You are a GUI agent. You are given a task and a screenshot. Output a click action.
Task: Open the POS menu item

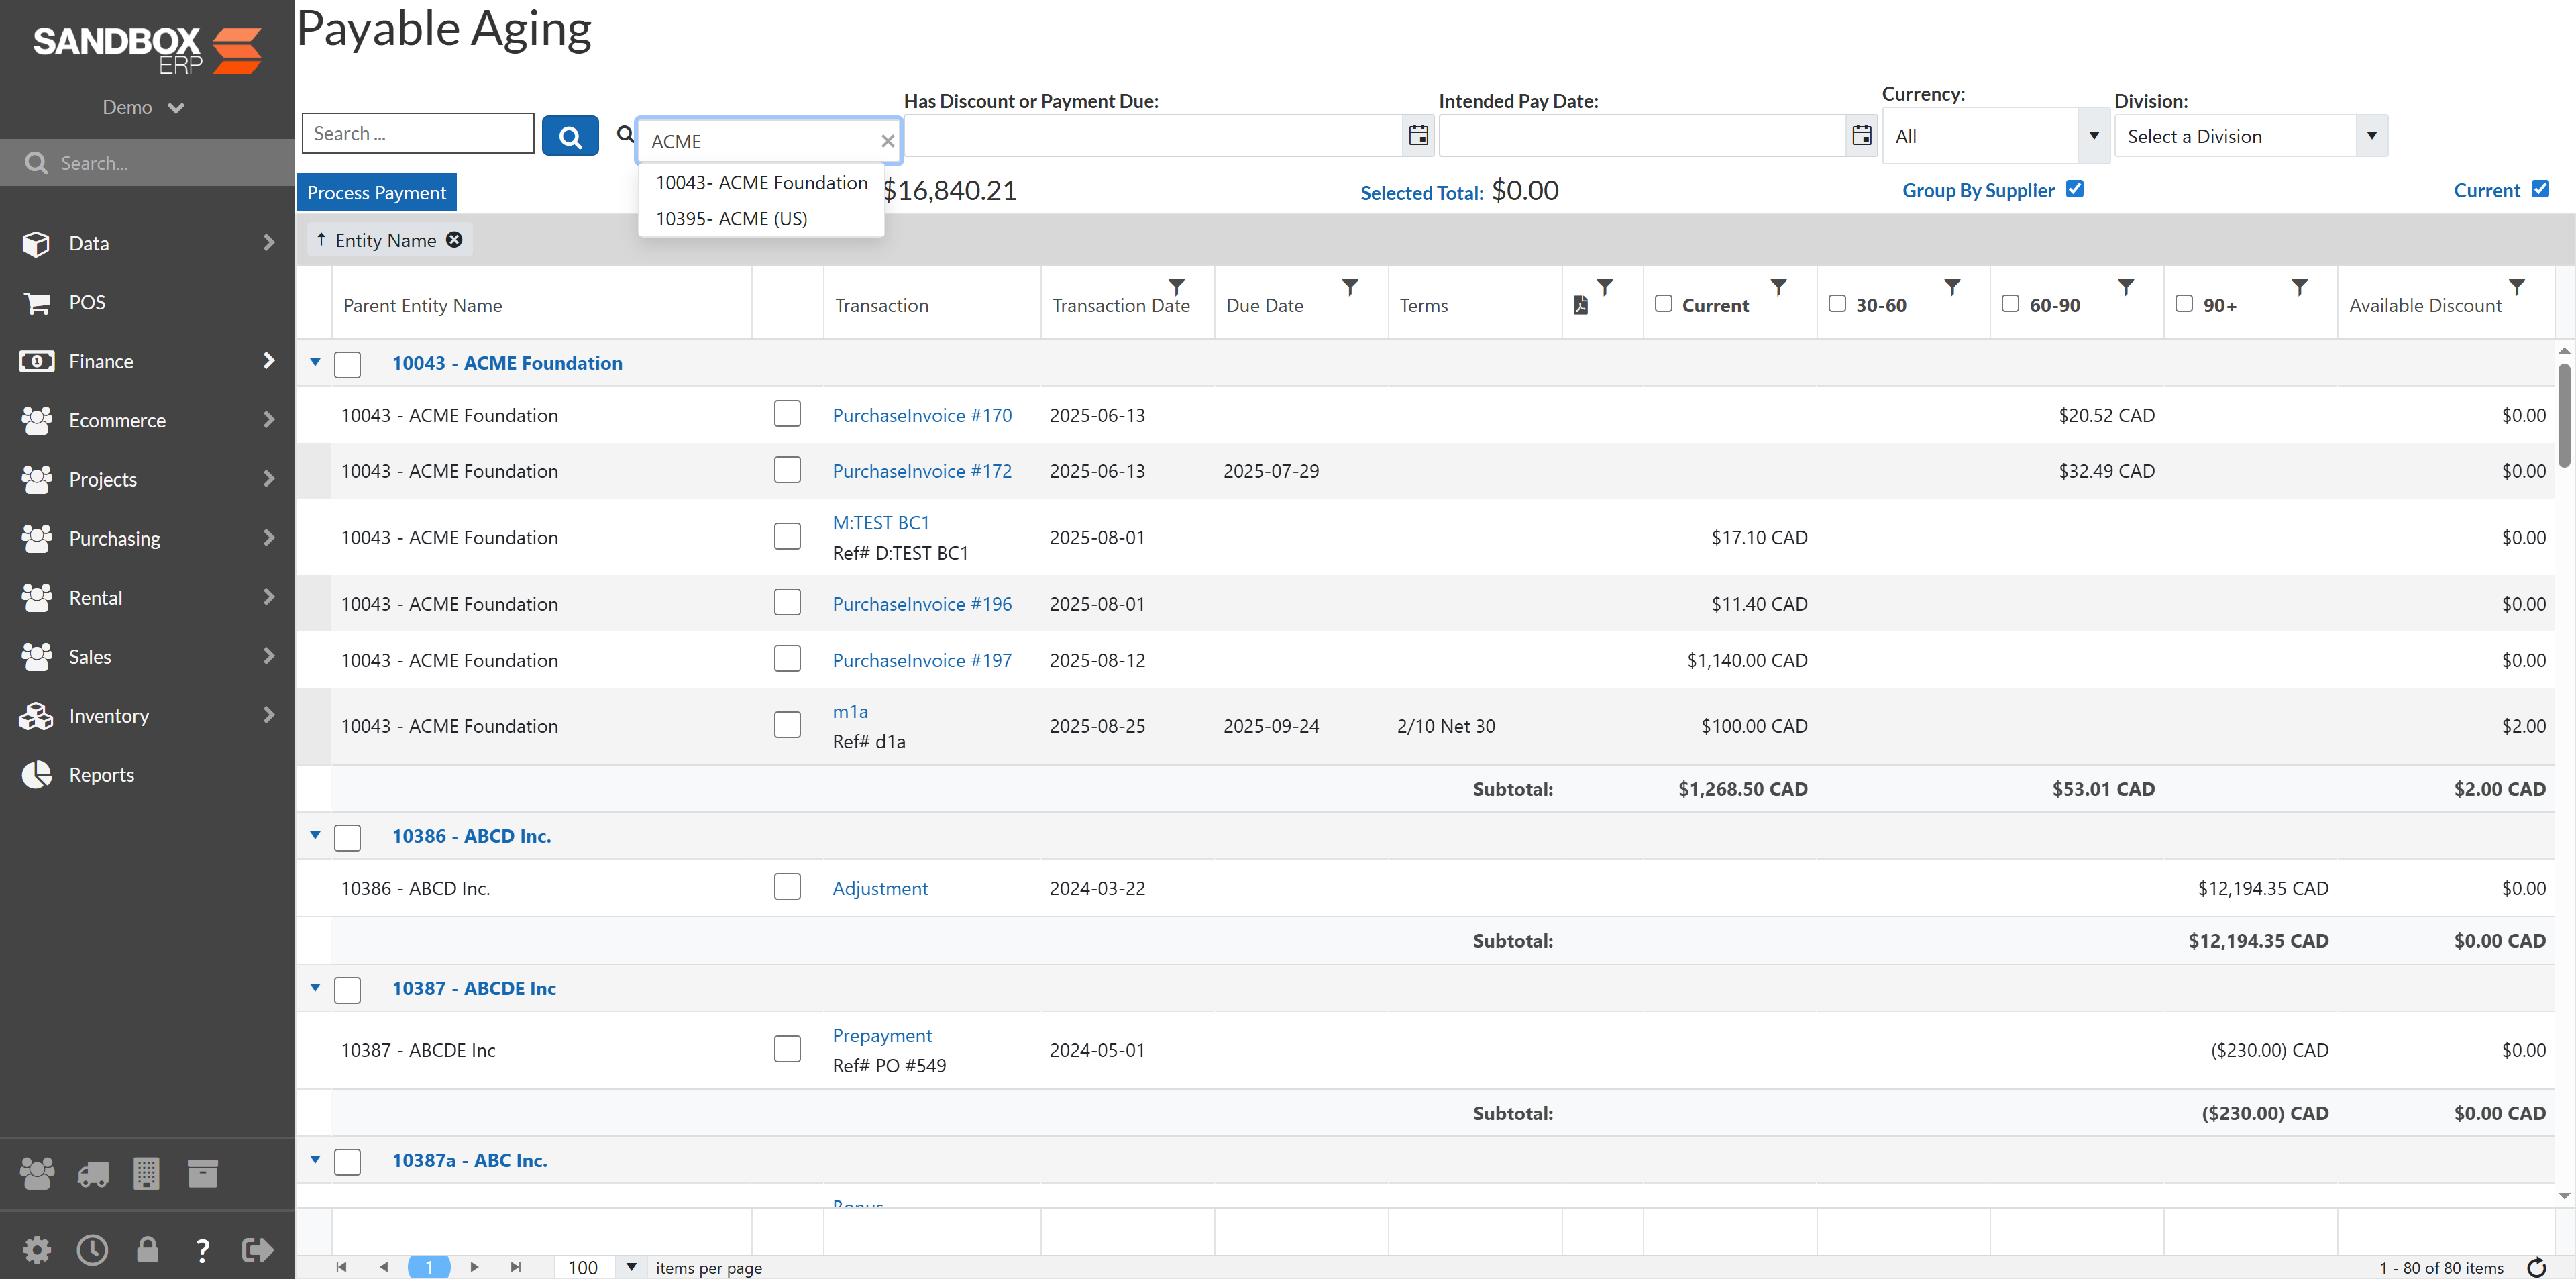(x=147, y=302)
